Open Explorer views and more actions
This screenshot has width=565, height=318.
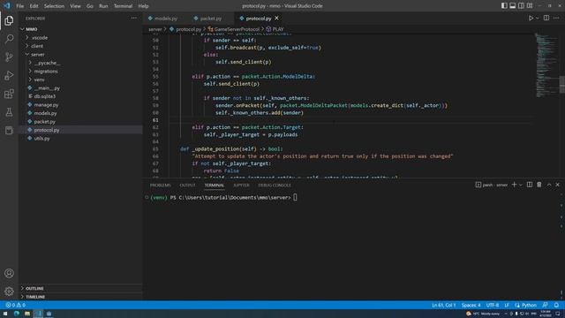pos(134,18)
